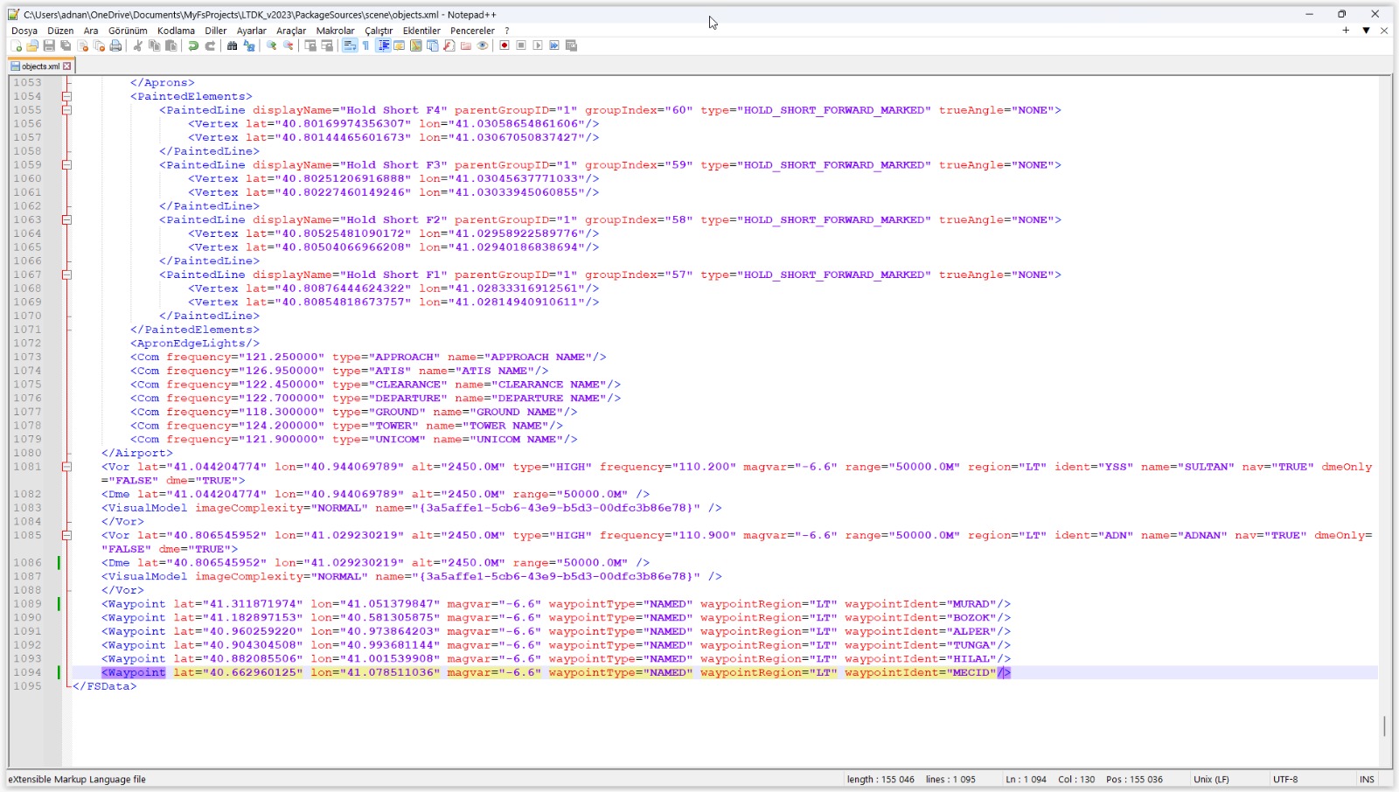The height and width of the screenshot is (792, 1399).
Task: Toggle word wrap toolbar button
Action: (350, 45)
